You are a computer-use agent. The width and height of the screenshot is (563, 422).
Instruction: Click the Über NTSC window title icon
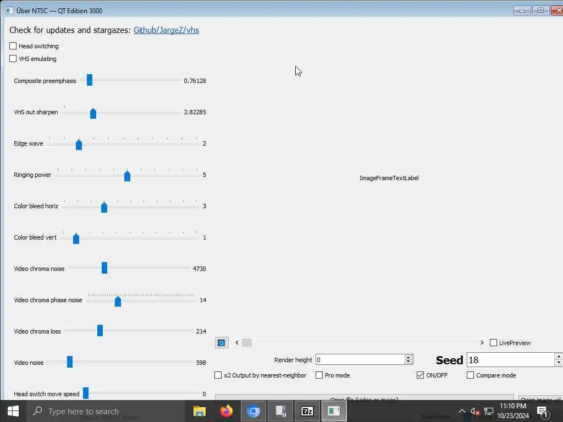tap(9, 10)
